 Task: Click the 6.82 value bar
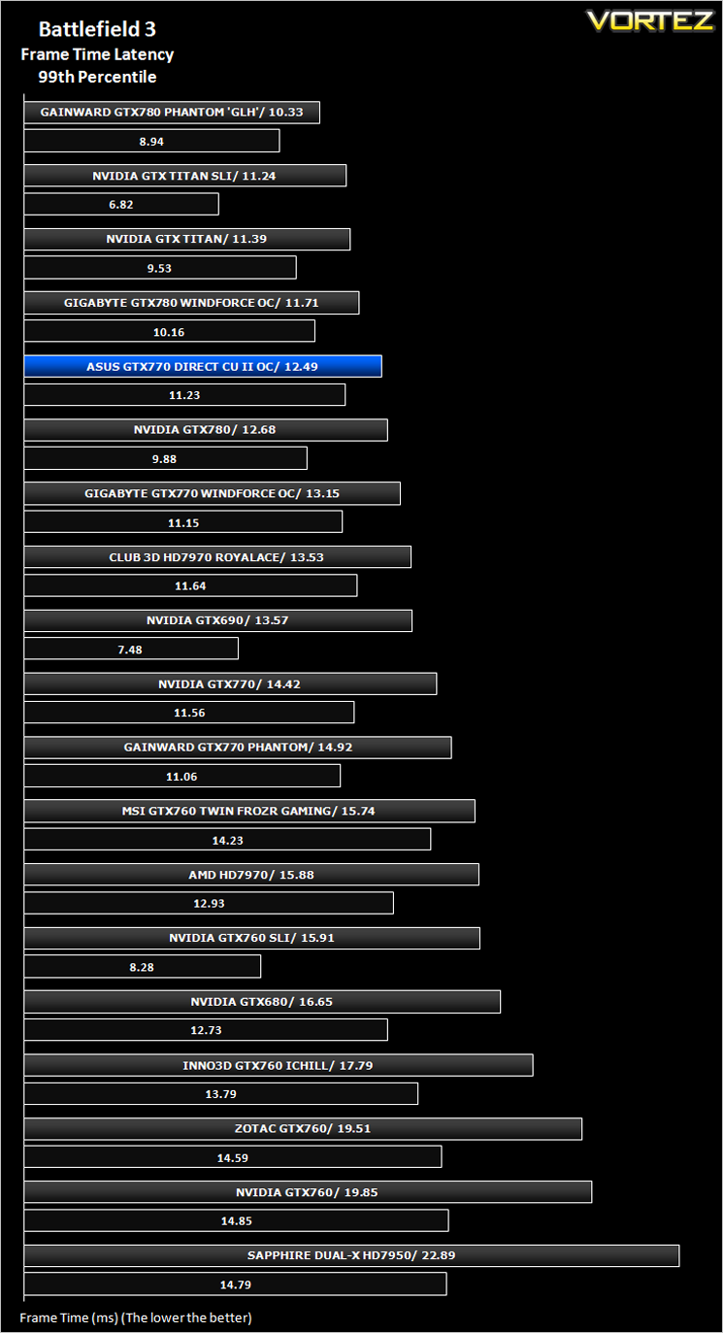click(121, 204)
